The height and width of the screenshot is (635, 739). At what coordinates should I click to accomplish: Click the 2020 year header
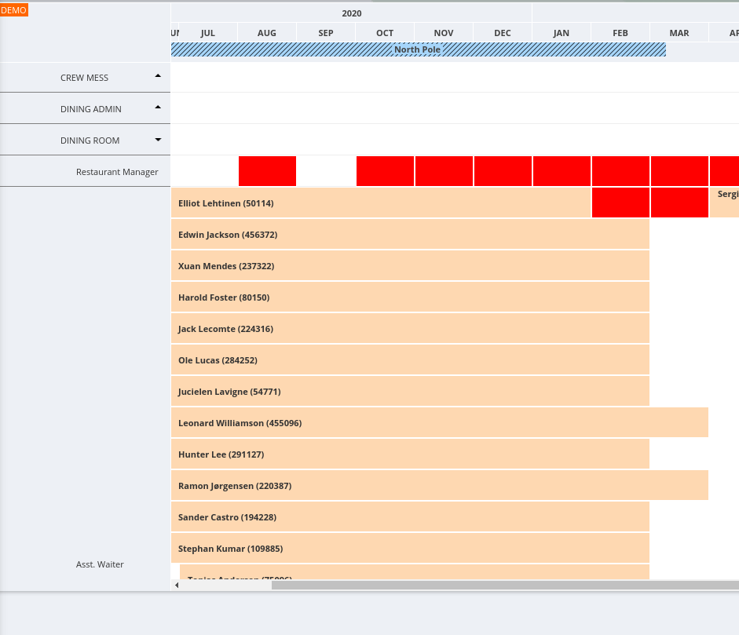[x=352, y=13]
